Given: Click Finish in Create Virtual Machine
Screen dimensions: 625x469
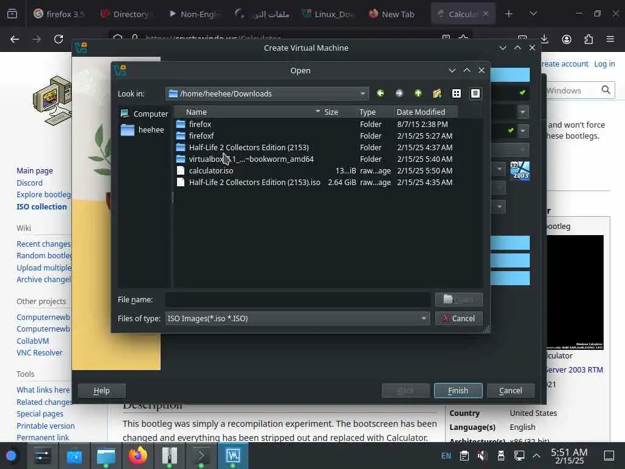Looking at the screenshot, I should click(458, 390).
